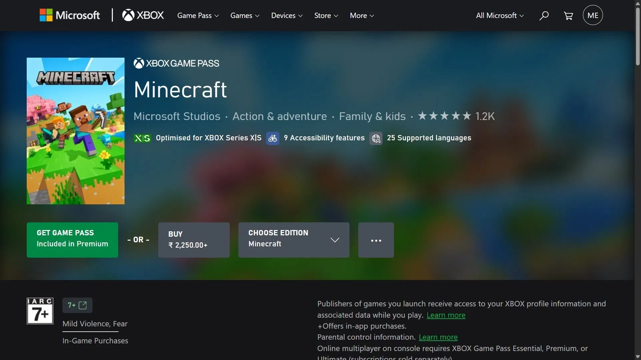Screen dimensions: 641x360
Task: Click the scrollbar down arrow
Action: click(638, 357)
